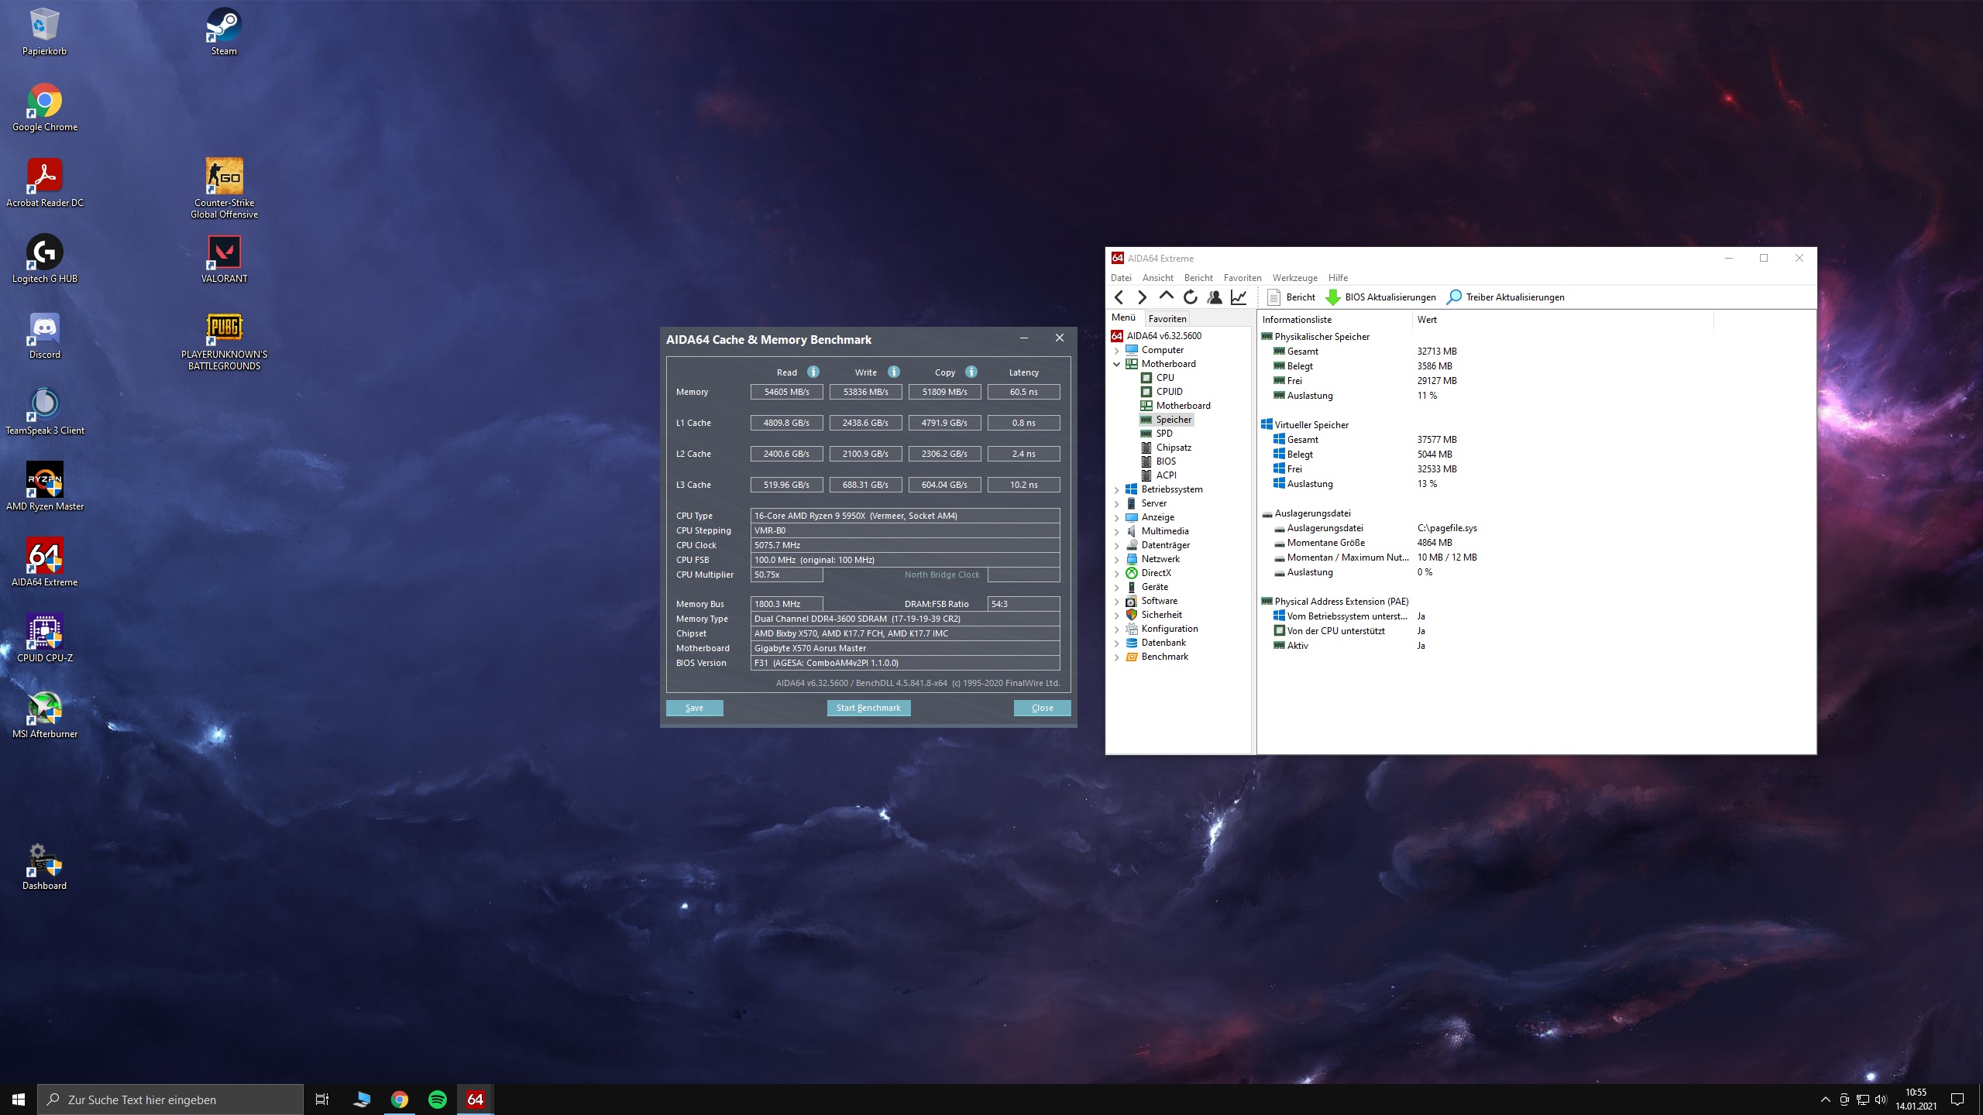Expand the Betriebssystem tree node

(1117, 489)
